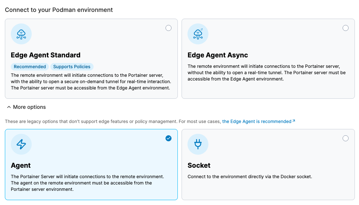
Task: Click the Docker socket description text
Action: click(x=250, y=177)
